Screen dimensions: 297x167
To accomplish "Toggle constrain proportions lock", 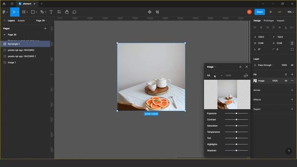I will tap(292, 43).
